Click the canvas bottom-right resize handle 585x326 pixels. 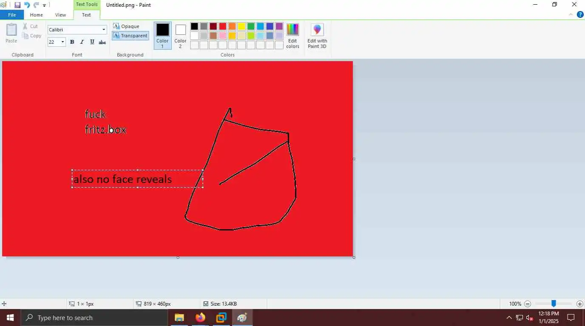pyautogui.click(x=354, y=257)
